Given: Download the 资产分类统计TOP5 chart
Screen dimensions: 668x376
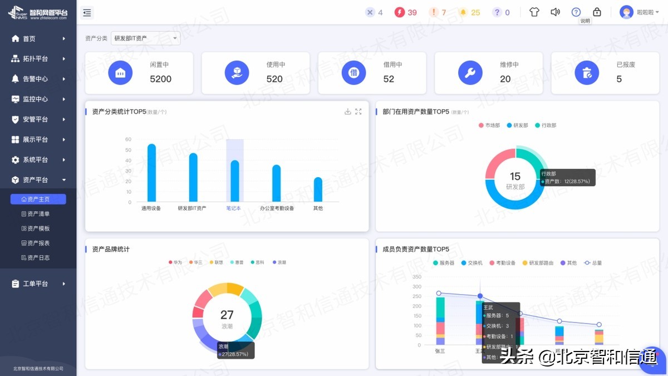Looking at the screenshot, I should pos(348,111).
